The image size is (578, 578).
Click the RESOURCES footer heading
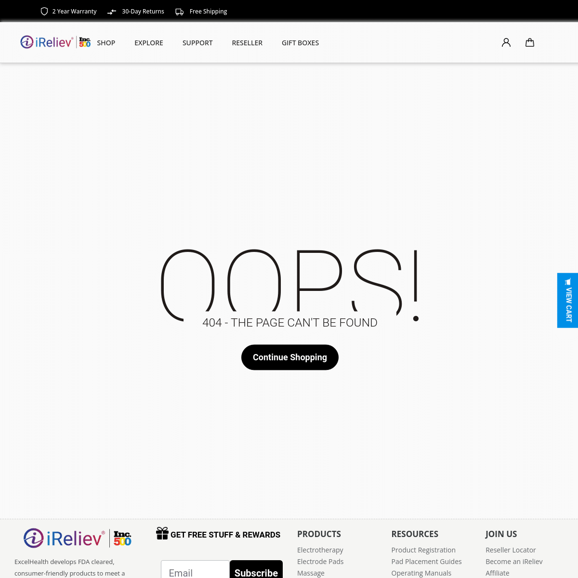415,534
